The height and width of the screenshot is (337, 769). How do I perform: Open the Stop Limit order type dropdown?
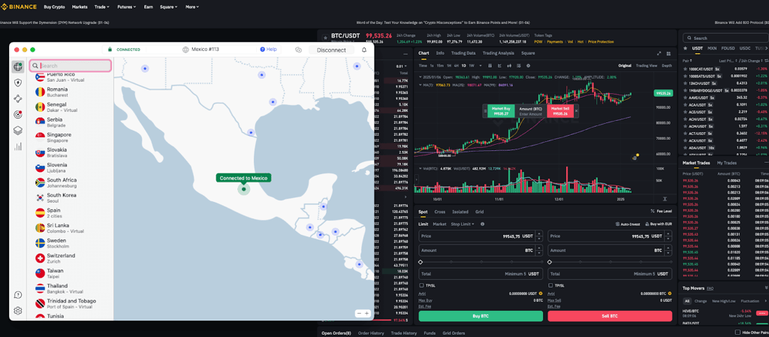463,224
